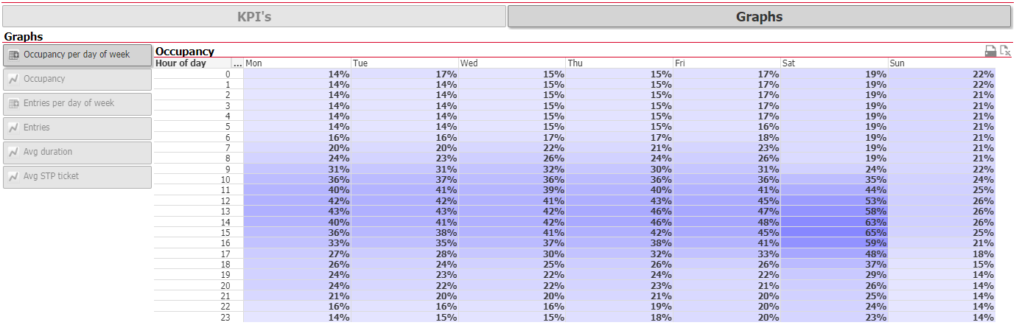This screenshot has height=328, width=1019.
Task: Switch to the KPI's tab
Action: [x=254, y=16]
